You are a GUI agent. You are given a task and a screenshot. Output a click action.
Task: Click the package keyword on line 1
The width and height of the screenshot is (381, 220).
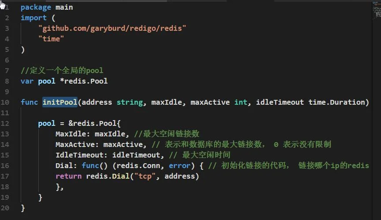(x=36, y=7)
